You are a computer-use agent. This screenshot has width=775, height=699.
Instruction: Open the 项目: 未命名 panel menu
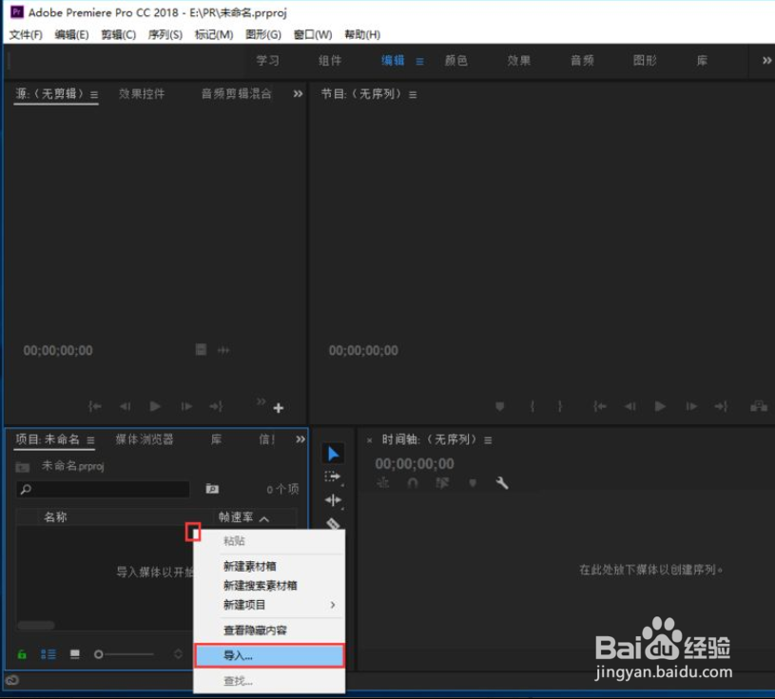[90, 440]
